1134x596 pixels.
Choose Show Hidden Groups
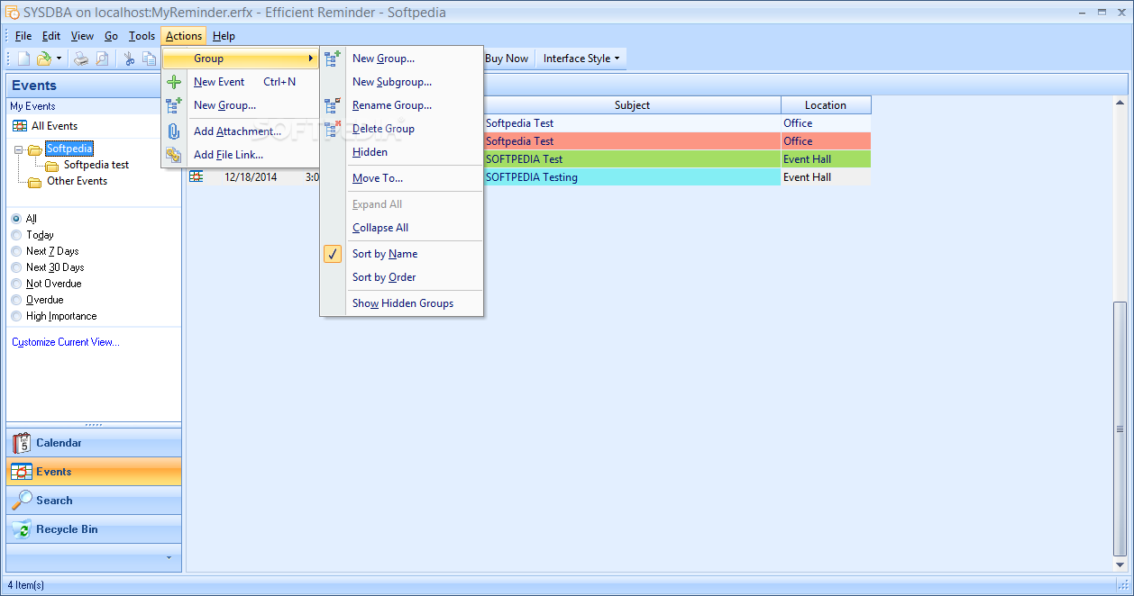pyautogui.click(x=402, y=303)
